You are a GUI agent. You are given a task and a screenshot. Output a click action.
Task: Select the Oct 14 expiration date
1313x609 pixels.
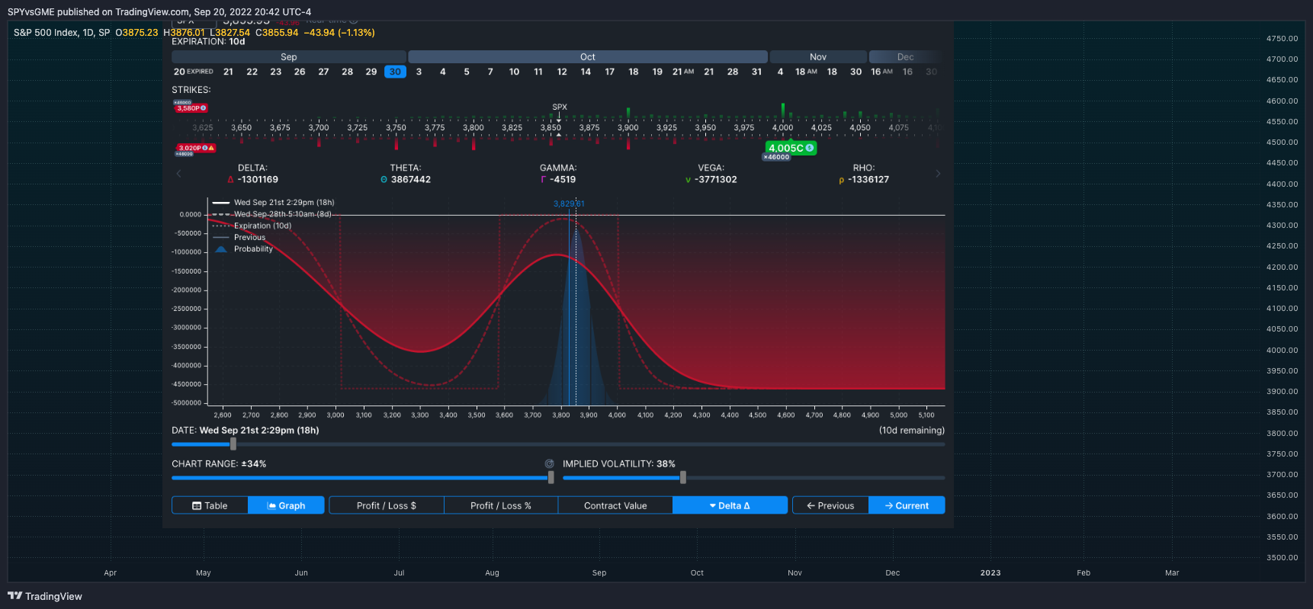[x=586, y=72]
